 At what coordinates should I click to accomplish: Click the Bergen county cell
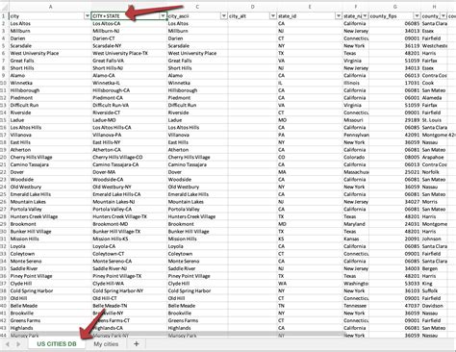coord(434,268)
